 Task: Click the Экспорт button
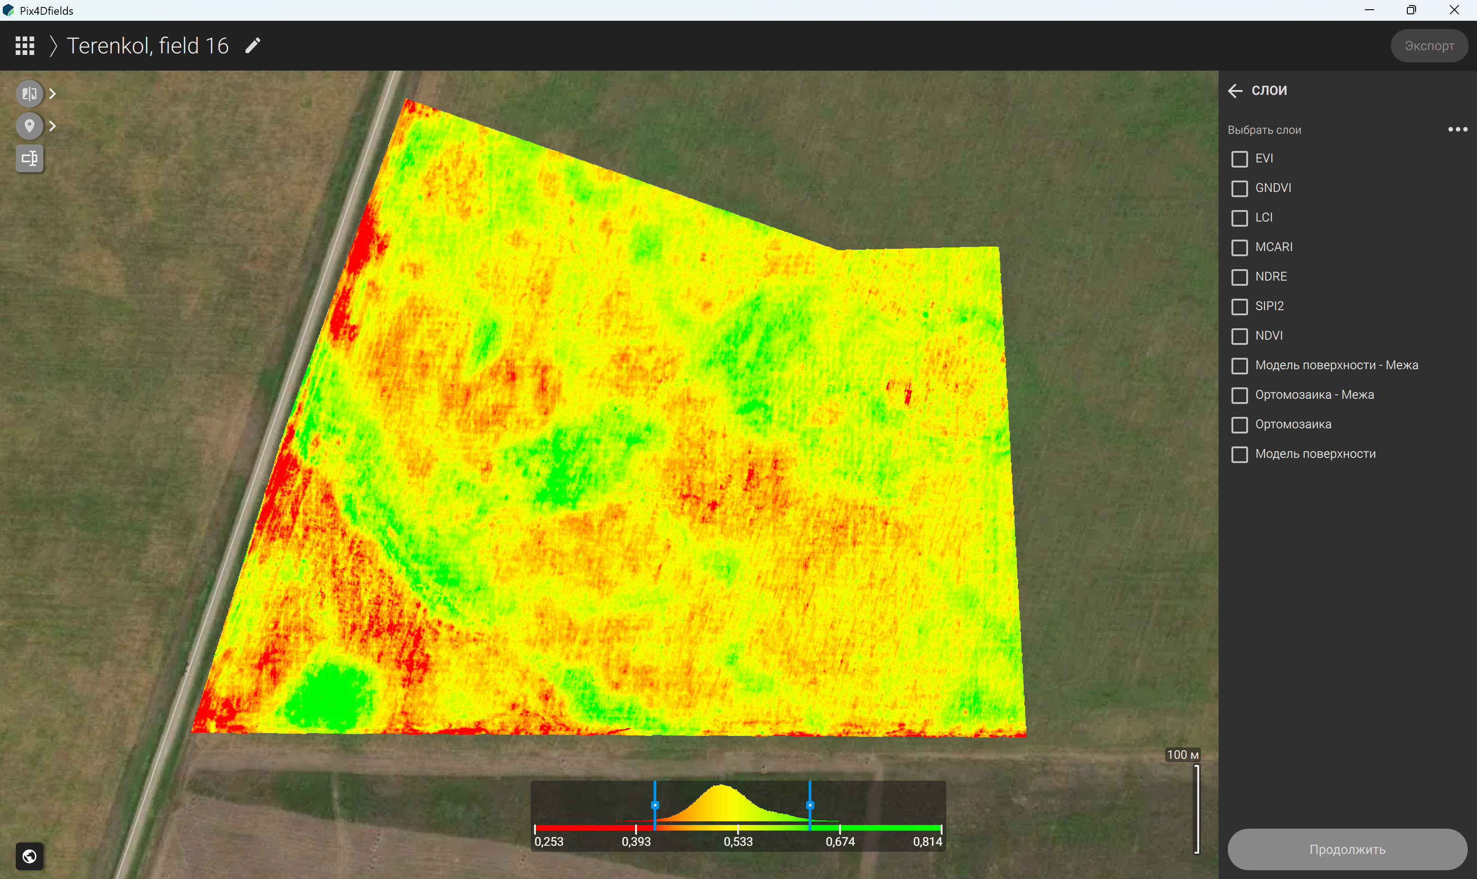(x=1429, y=46)
